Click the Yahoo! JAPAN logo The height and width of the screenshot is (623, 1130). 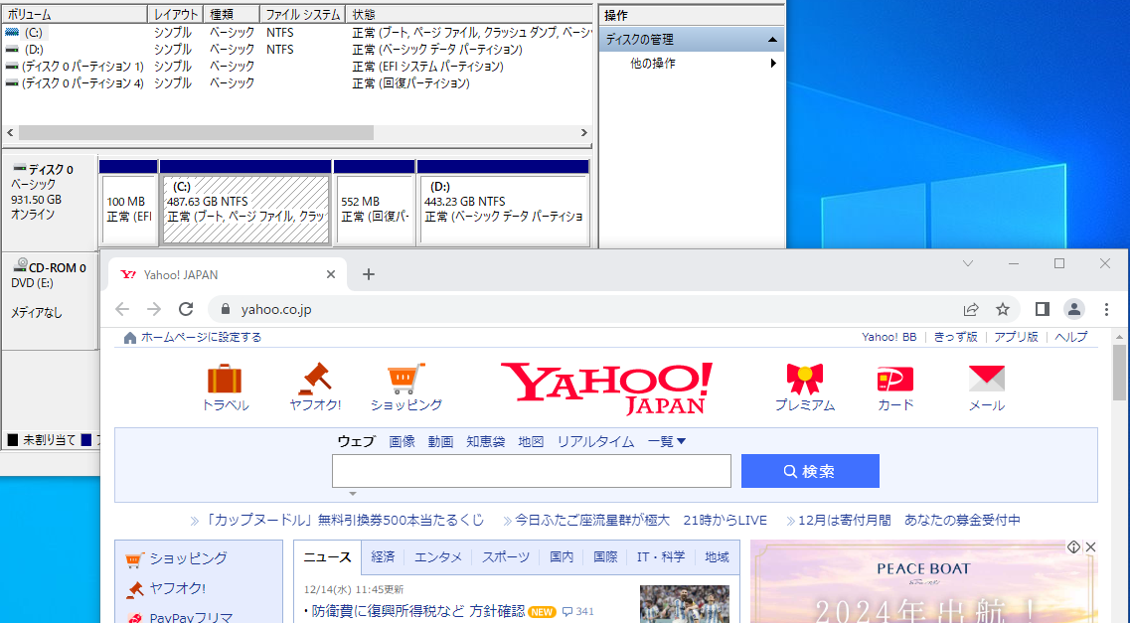(x=607, y=388)
